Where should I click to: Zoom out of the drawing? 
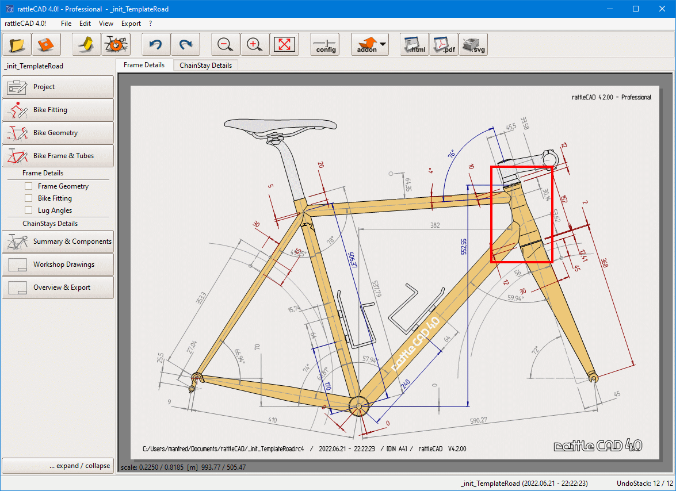click(x=226, y=44)
